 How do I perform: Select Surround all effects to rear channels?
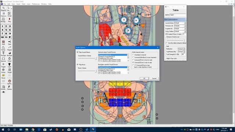[133, 58]
